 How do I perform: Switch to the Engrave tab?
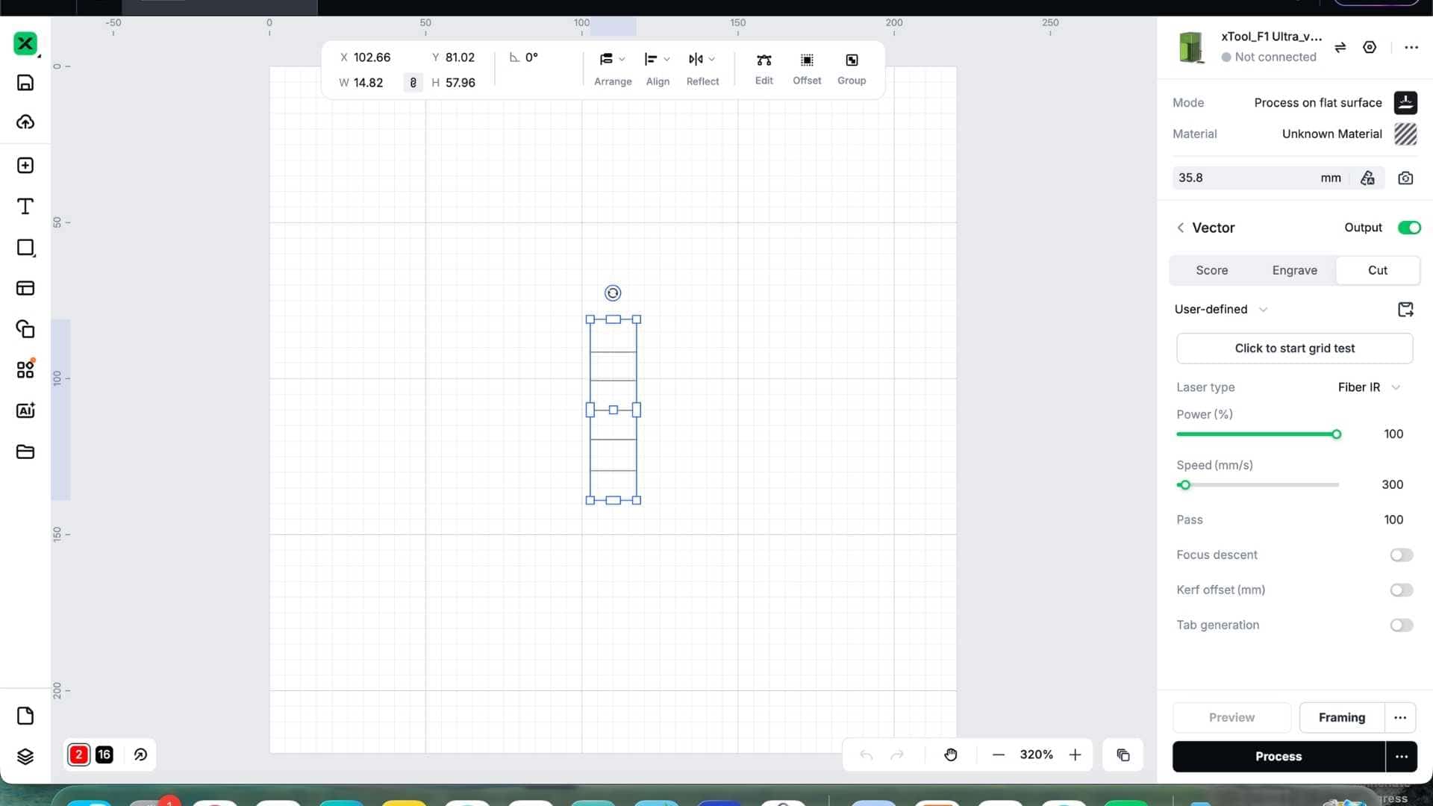tap(1294, 270)
